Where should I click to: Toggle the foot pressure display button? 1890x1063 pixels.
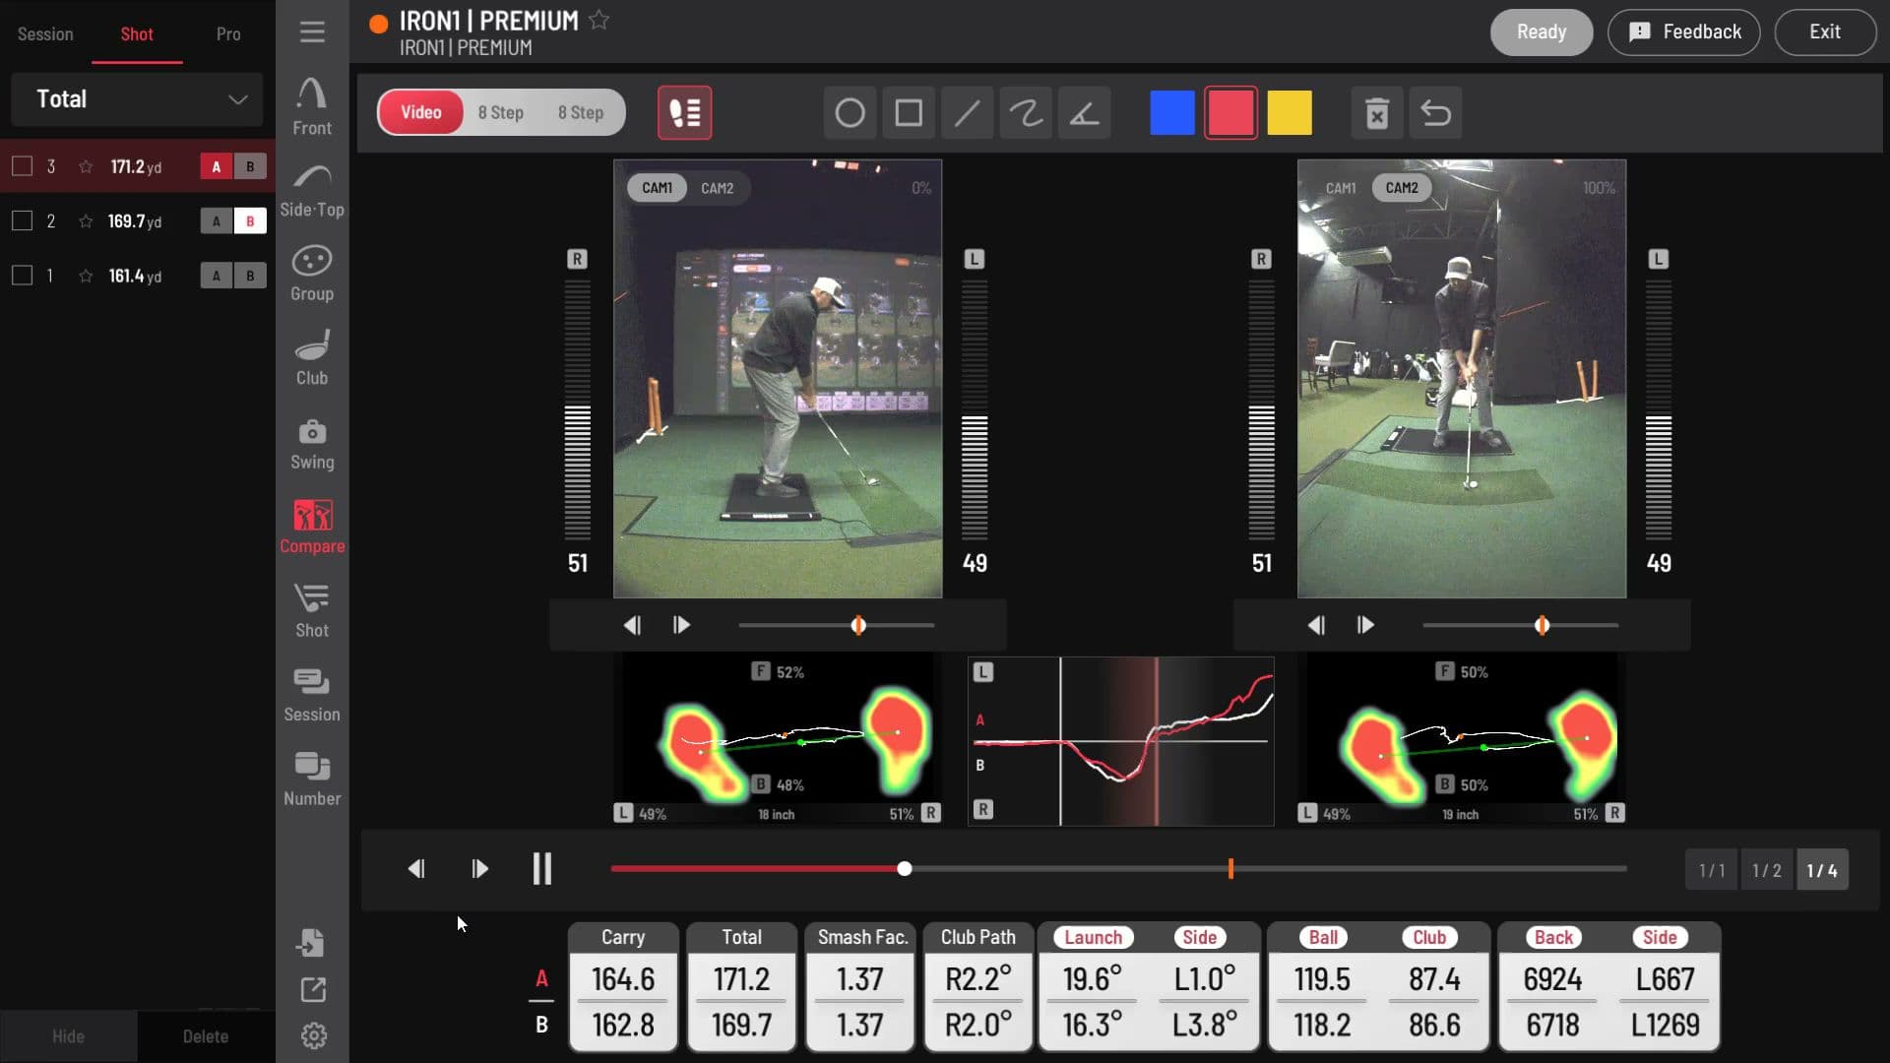tap(684, 113)
